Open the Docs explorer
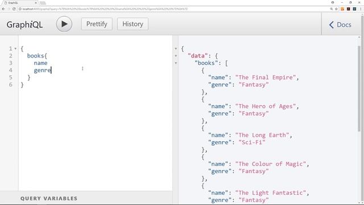Viewport: 364px width, 205px height. (x=340, y=24)
